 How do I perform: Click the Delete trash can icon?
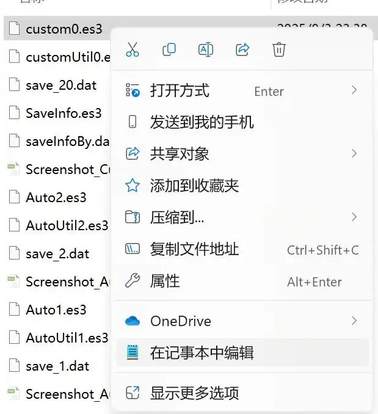click(x=279, y=50)
